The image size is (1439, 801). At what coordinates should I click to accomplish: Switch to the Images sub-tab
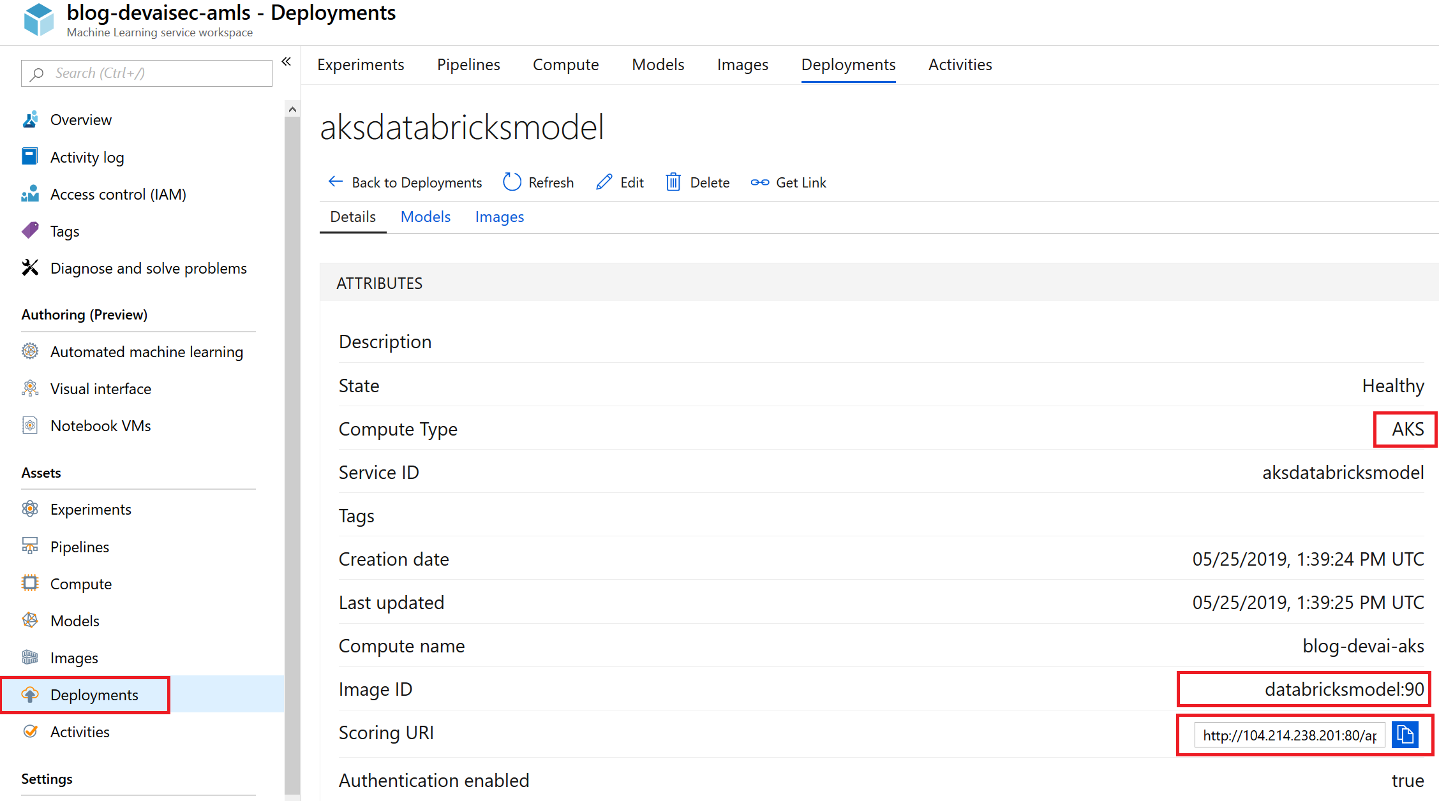499,217
